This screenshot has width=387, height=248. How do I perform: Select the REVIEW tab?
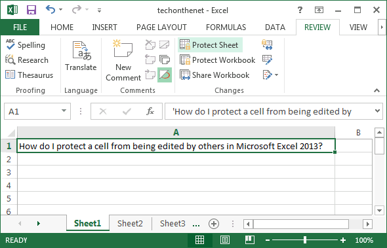[317, 27]
